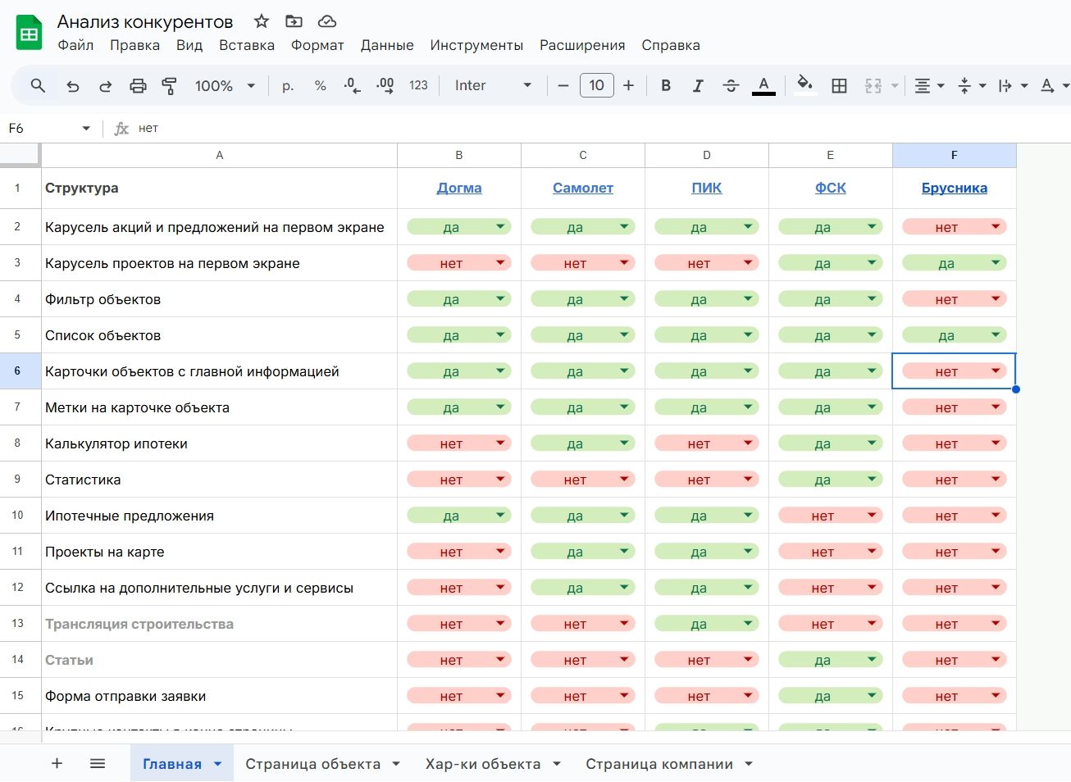Switch to Страница объекта sheet tab

point(313,764)
